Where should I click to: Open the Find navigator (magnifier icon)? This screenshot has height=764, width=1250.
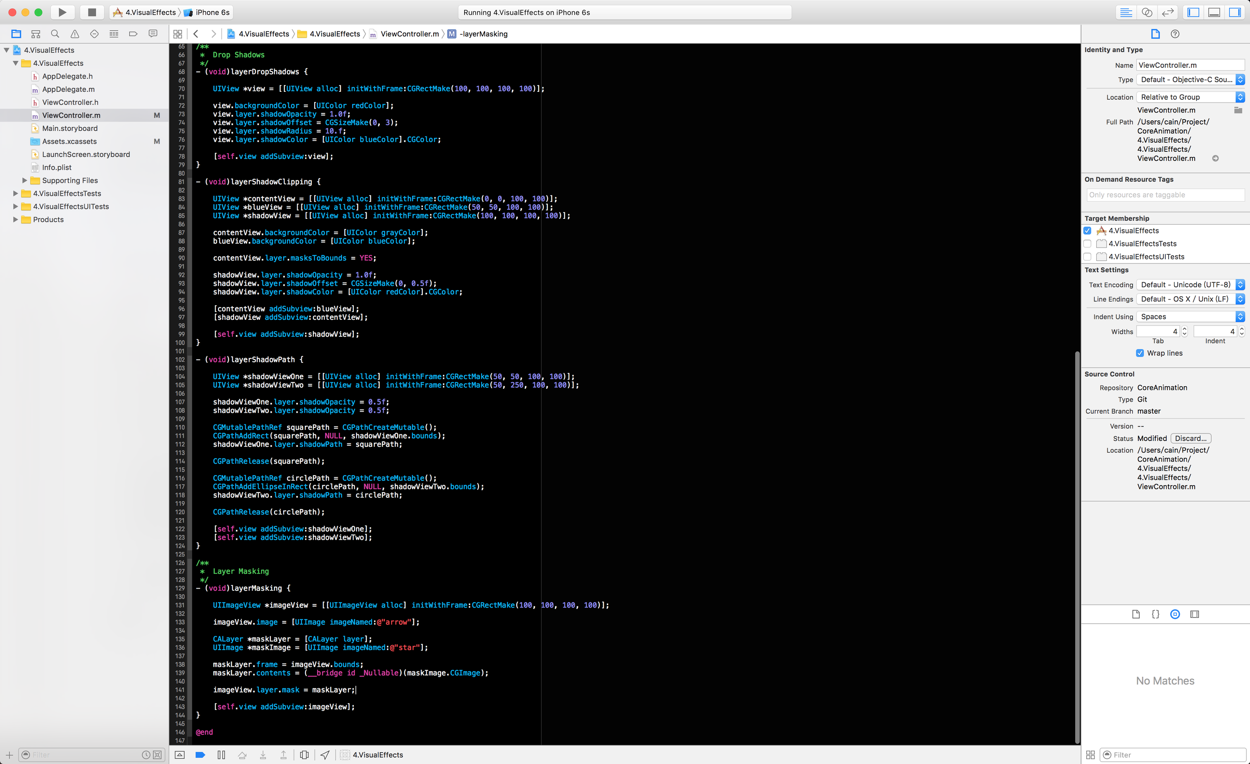click(55, 34)
